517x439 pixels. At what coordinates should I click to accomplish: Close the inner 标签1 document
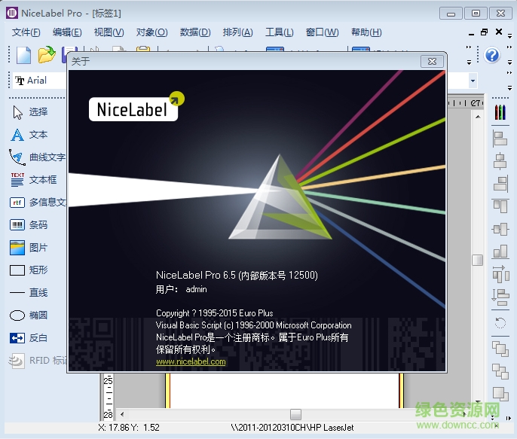(x=499, y=32)
